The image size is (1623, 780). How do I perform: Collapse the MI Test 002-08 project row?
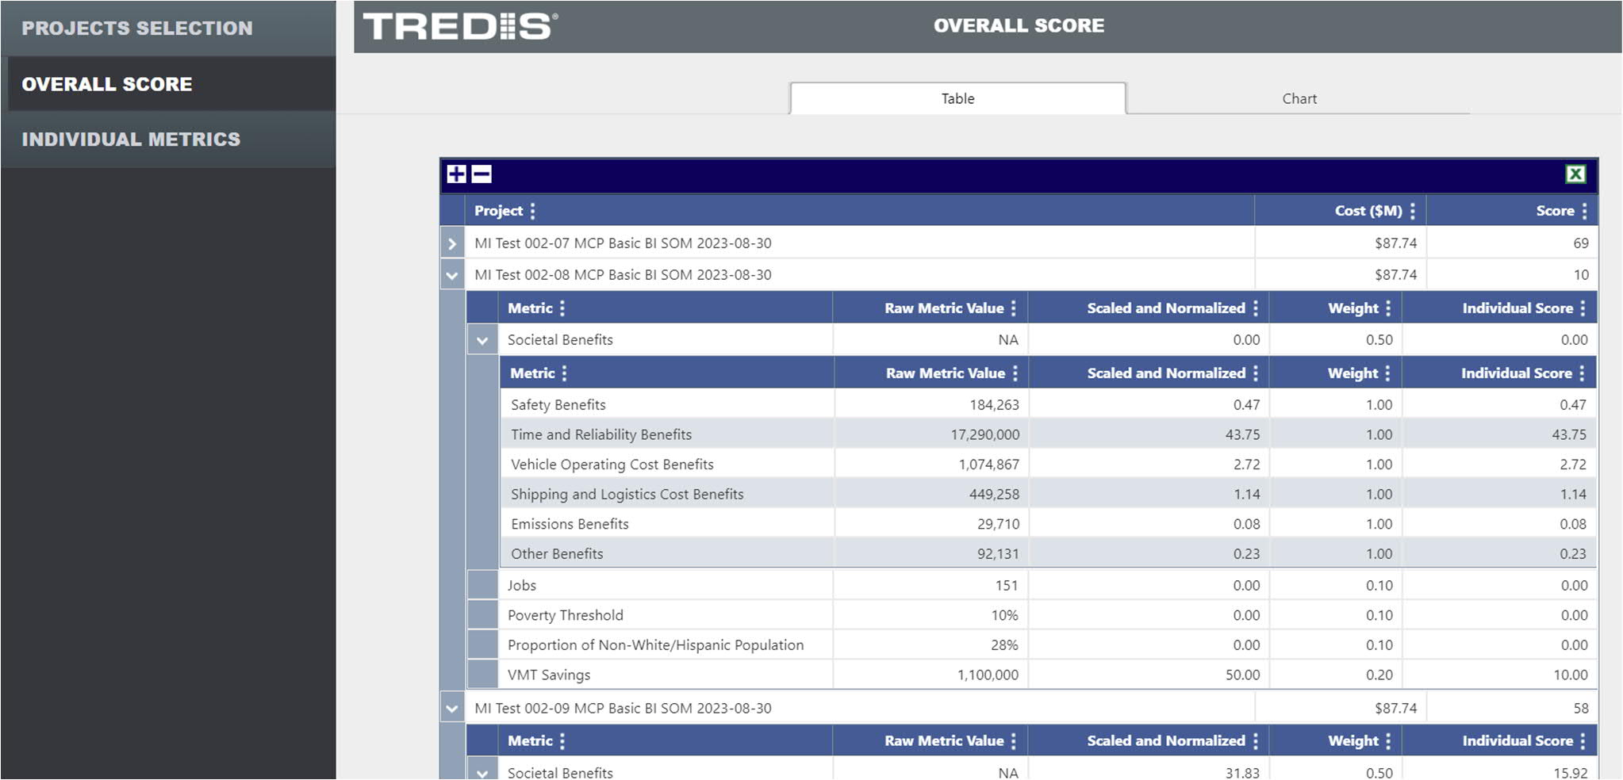coord(452,275)
